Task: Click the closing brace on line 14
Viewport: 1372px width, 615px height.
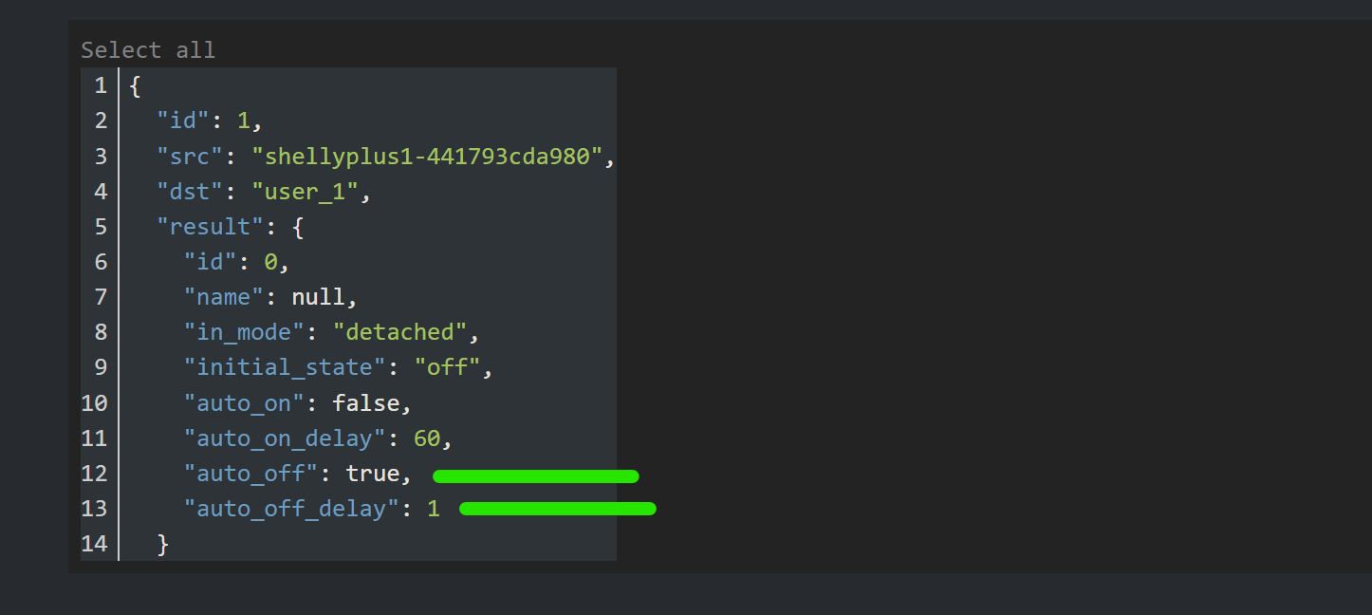Action: pyautogui.click(x=162, y=544)
